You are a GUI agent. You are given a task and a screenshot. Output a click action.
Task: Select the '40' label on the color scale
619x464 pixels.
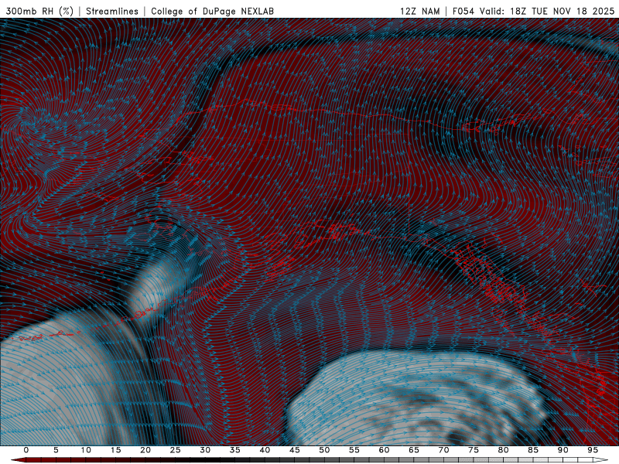click(265, 450)
